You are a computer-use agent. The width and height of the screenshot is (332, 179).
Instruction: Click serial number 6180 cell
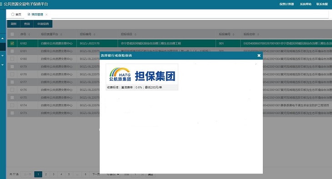pyautogui.click(x=28, y=59)
